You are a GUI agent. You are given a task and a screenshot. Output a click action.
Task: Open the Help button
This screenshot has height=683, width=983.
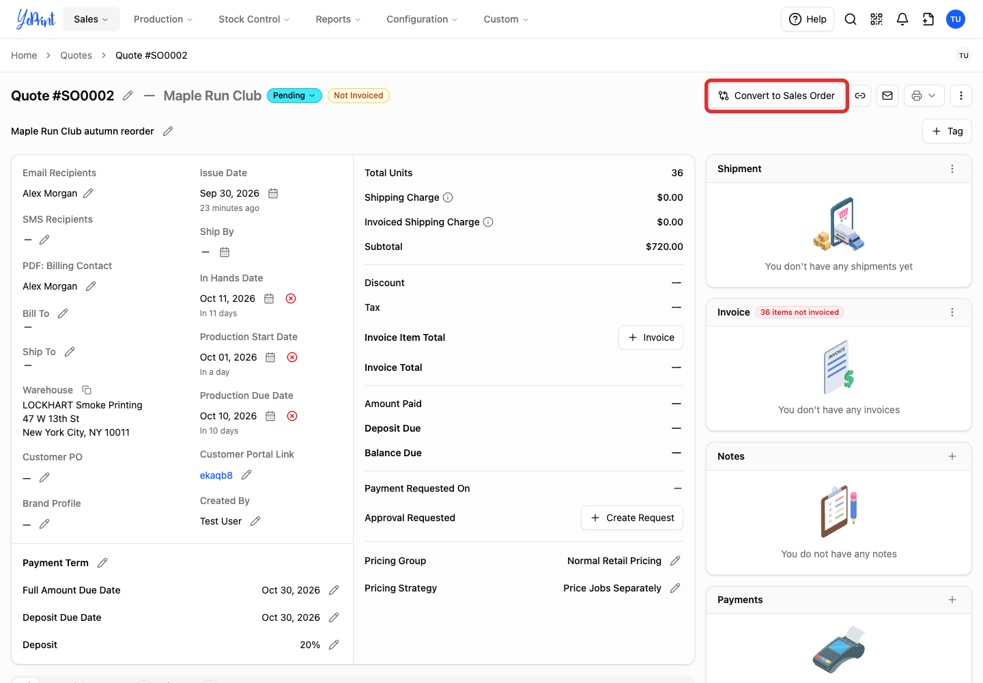click(808, 19)
